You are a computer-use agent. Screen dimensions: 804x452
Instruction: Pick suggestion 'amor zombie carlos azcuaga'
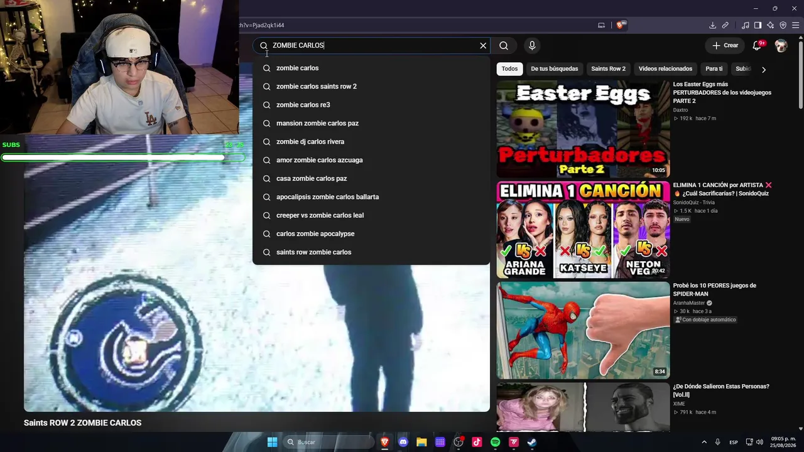[x=371, y=160]
